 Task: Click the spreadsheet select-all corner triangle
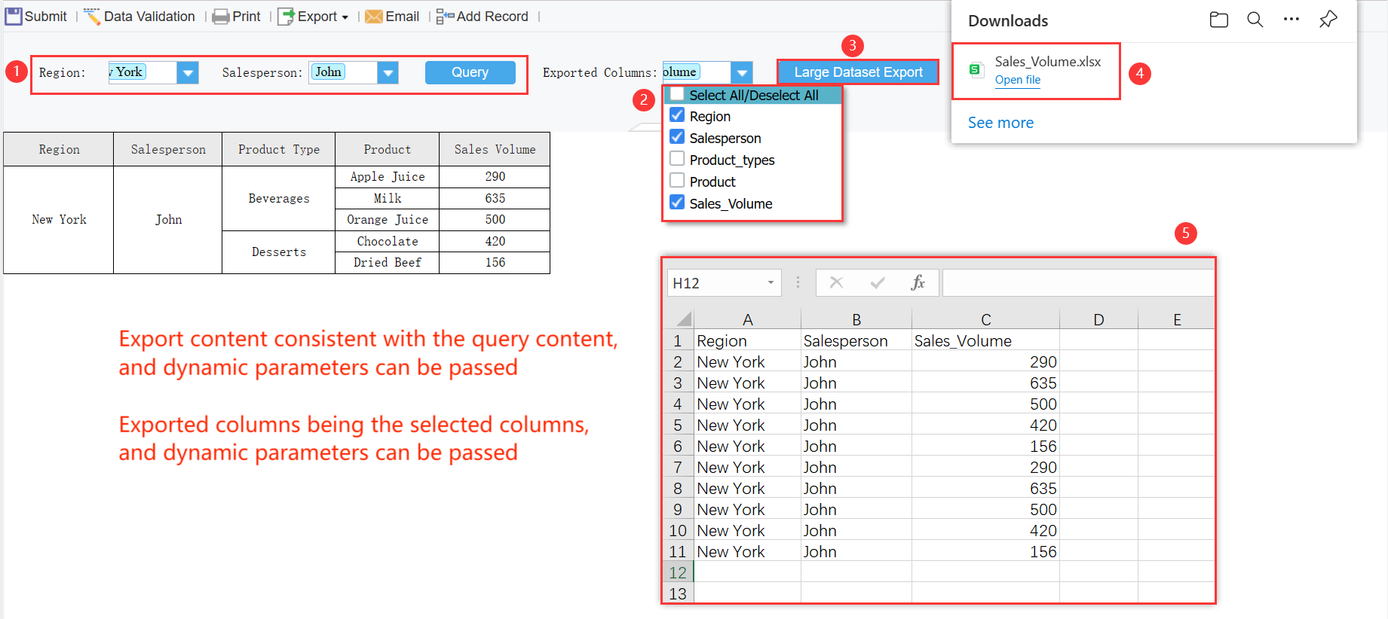[684, 319]
